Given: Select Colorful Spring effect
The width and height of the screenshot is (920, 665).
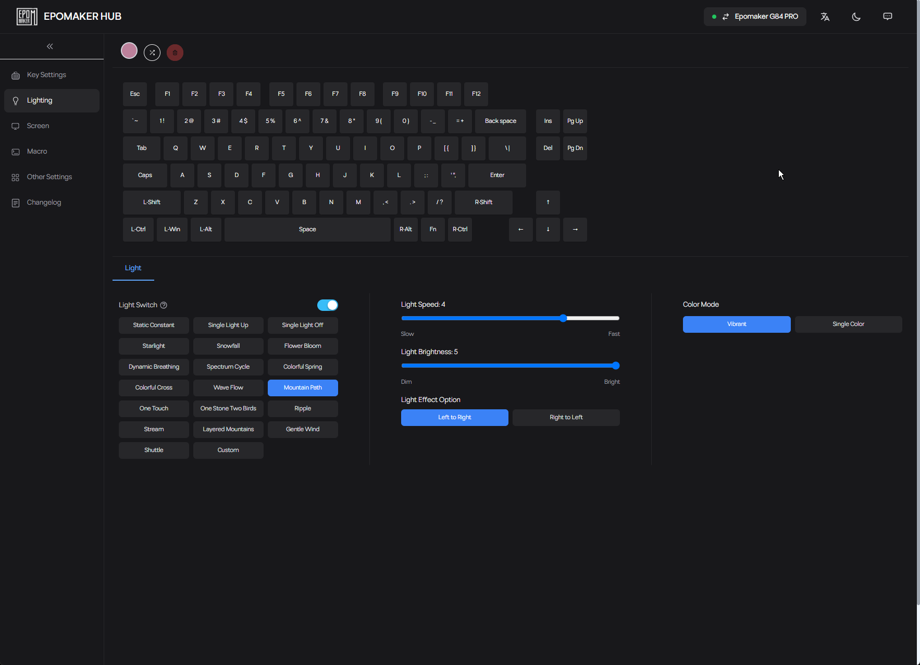Looking at the screenshot, I should coord(303,367).
